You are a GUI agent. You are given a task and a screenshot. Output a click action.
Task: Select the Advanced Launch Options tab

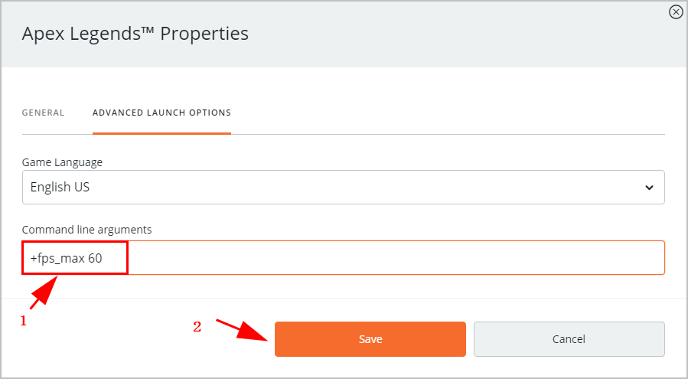[161, 113]
